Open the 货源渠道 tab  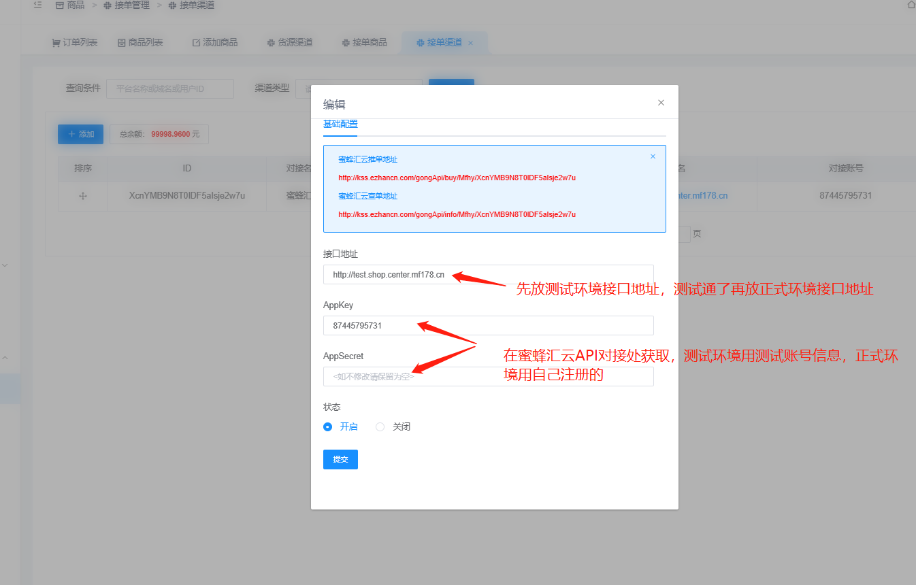pyautogui.click(x=290, y=42)
